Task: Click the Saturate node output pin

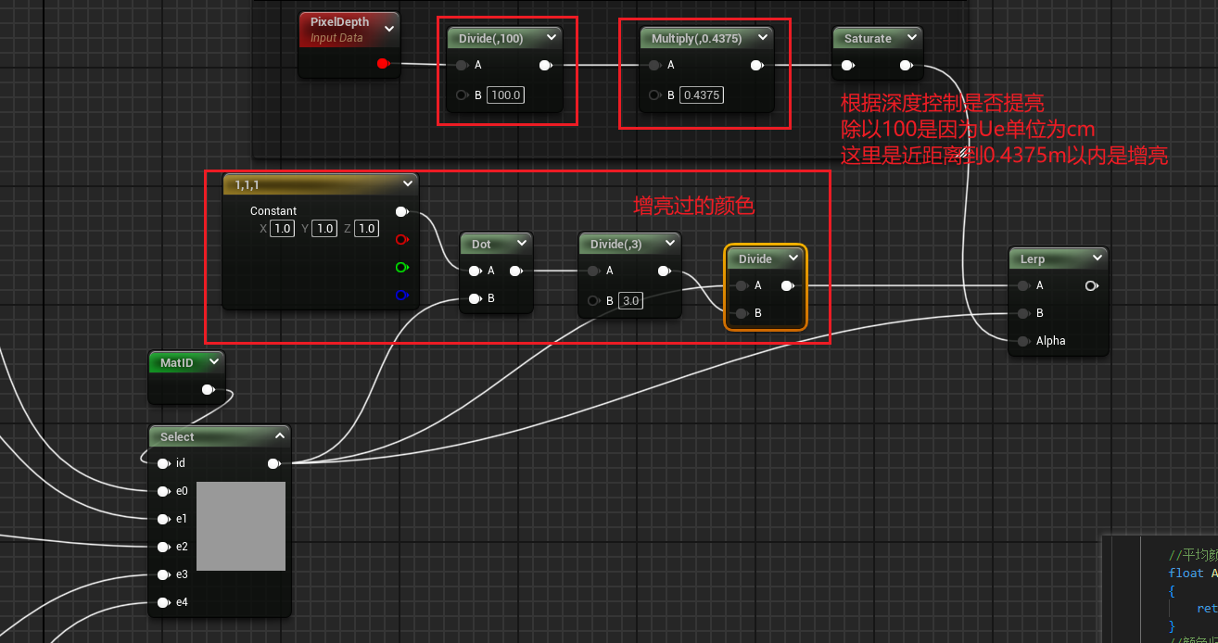Action: [907, 66]
